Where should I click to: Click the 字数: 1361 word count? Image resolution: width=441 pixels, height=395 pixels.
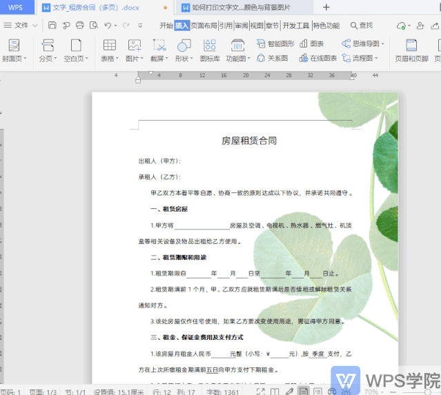click(x=222, y=392)
